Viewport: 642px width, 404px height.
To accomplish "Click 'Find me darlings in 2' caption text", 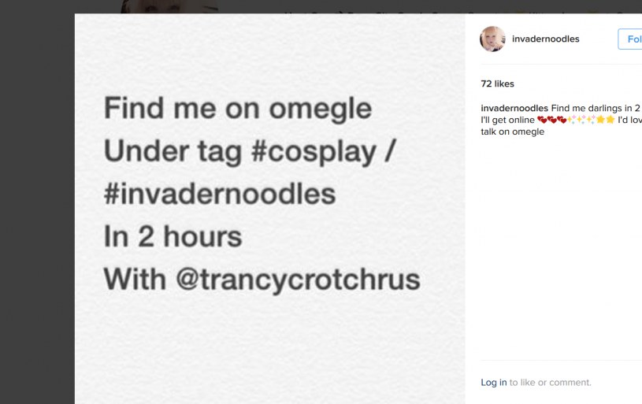I will click(x=596, y=108).
